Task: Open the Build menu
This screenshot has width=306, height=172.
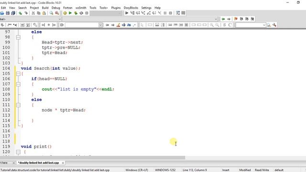Action: (x=45, y=8)
